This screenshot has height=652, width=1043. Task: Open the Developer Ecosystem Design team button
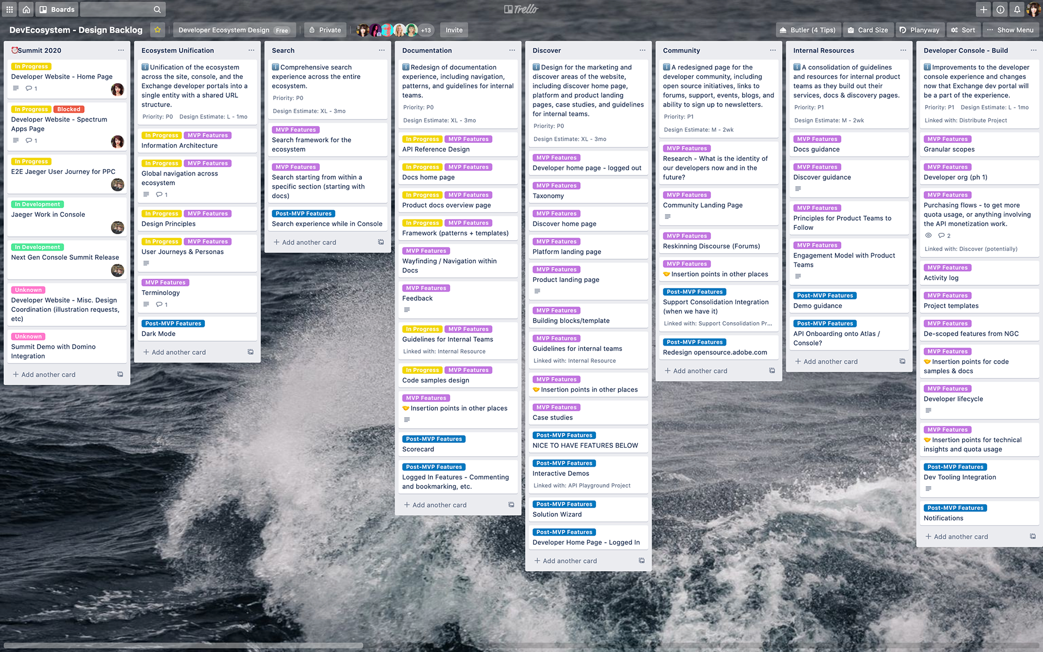point(234,30)
